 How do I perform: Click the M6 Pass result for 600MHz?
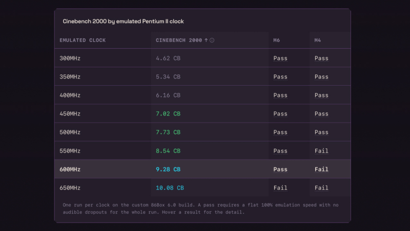coord(280,169)
